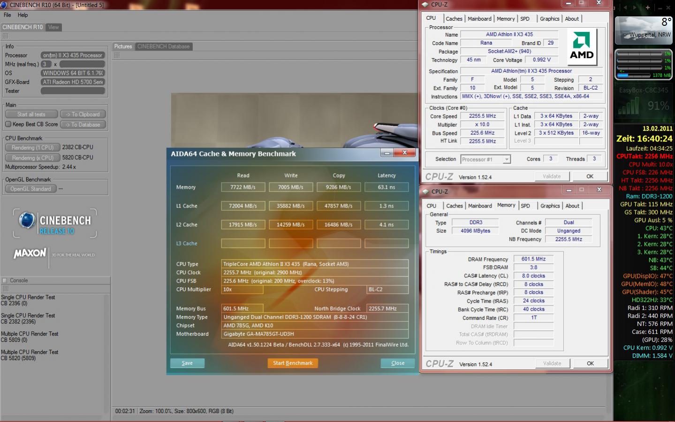Open Mainboard tab in top CPU-Z window
675x422 pixels.
[479, 19]
